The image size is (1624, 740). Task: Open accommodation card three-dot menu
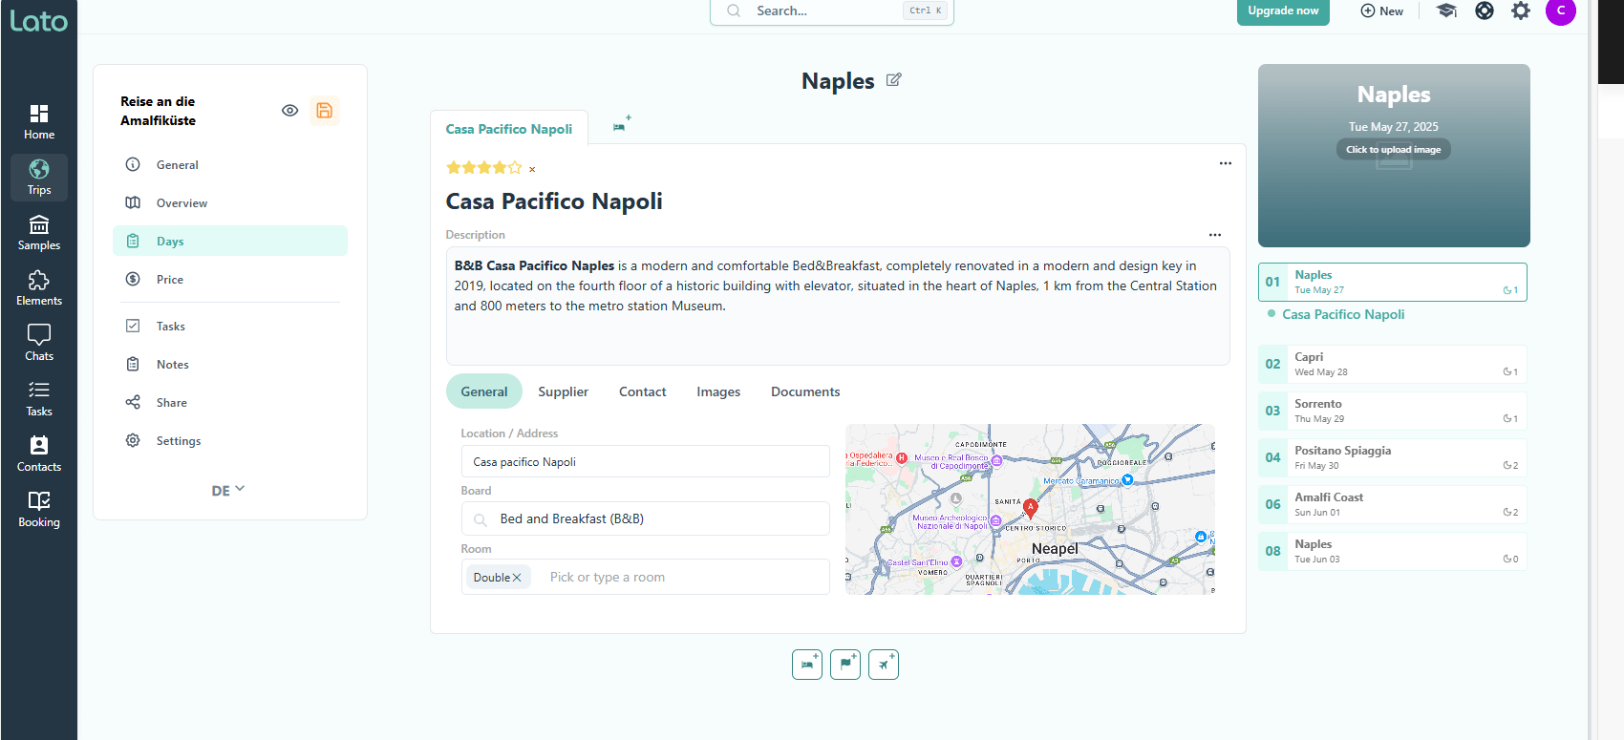click(1225, 163)
